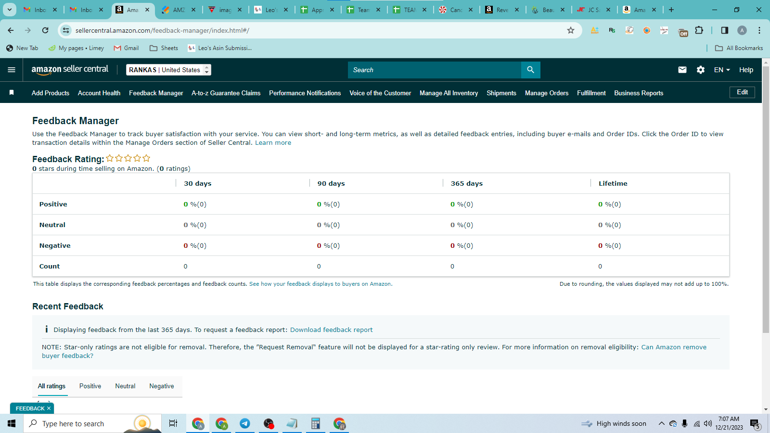The image size is (770, 433).
Task: Follow the Learn more link
Action: coord(273,143)
